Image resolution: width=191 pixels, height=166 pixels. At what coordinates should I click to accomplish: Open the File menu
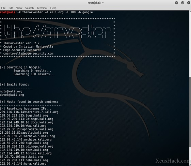3,8
